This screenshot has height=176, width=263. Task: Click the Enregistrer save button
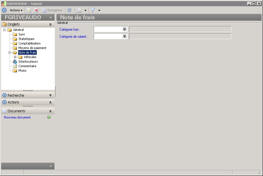click(52, 10)
